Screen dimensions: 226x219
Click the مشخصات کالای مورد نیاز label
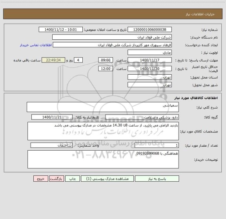[199, 132]
